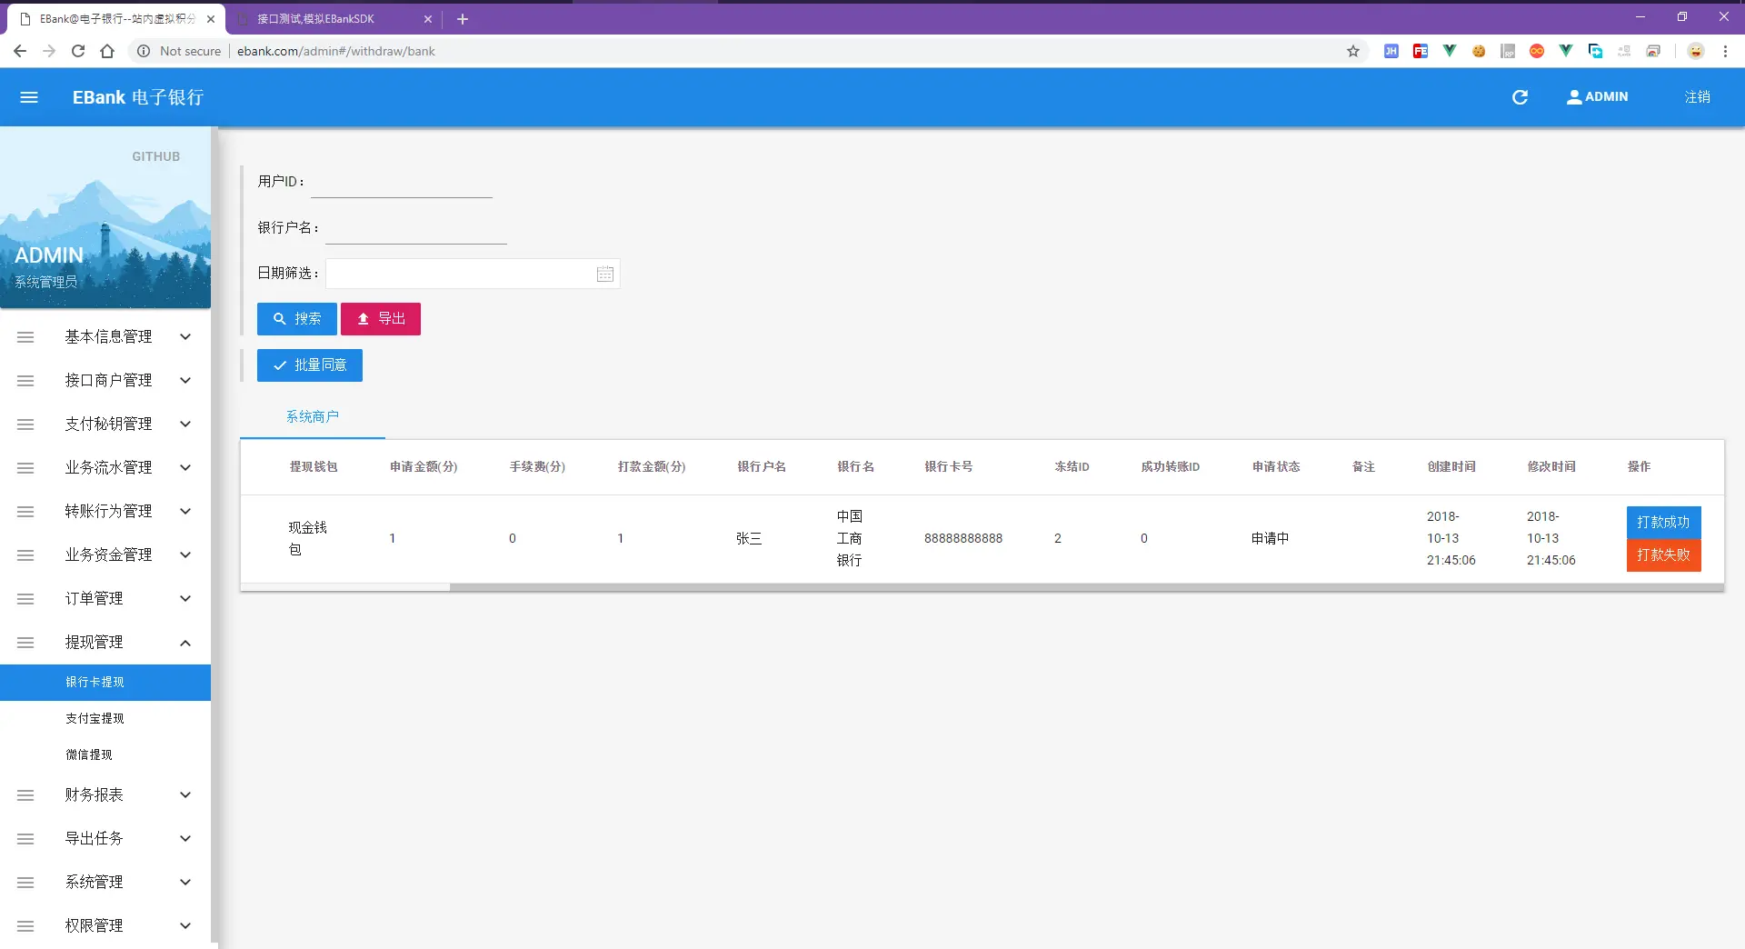Open the Chrome three-dot menu
The width and height of the screenshot is (1745, 949).
pyautogui.click(x=1725, y=51)
